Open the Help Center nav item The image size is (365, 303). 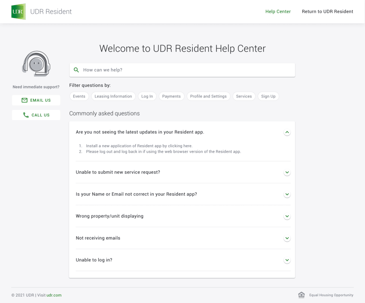(x=278, y=12)
